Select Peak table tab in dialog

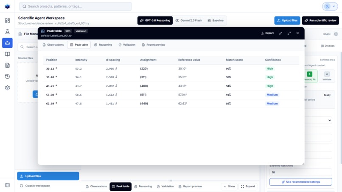tap(79, 45)
